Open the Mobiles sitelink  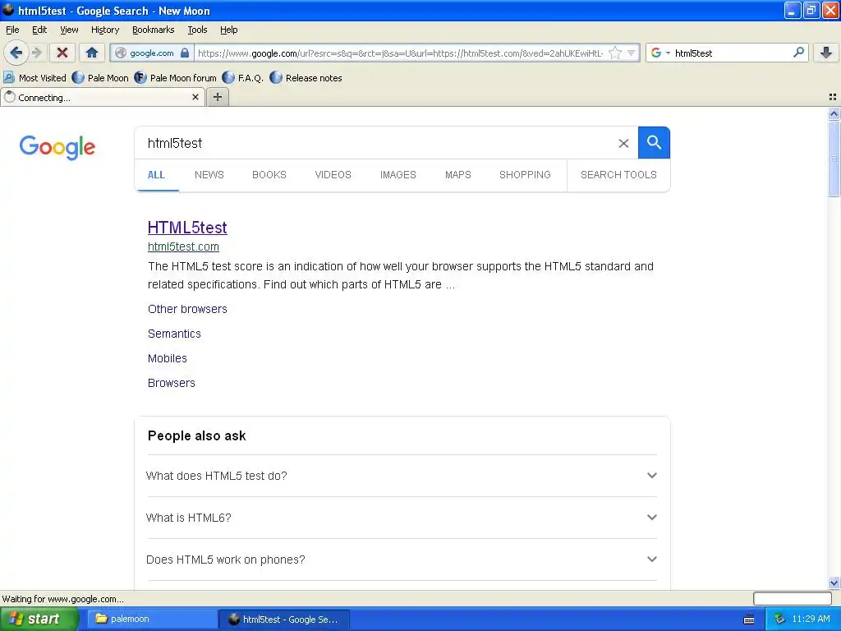[x=168, y=358]
